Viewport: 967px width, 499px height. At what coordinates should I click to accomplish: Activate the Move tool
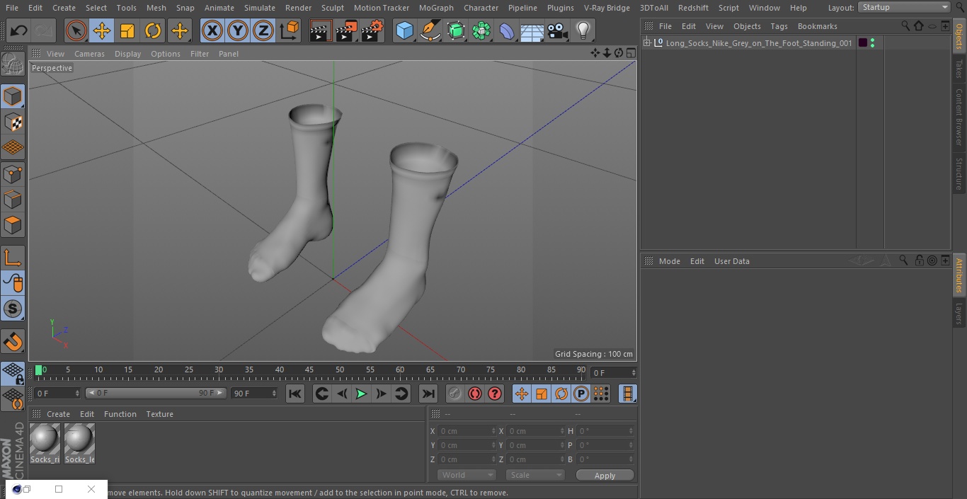102,30
